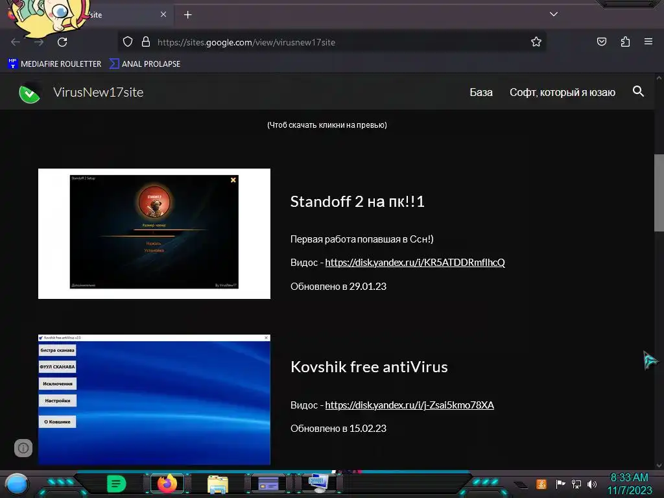Open the Action Center flag tray icon
The image size is (664, 498).
[x=560, y=484]
